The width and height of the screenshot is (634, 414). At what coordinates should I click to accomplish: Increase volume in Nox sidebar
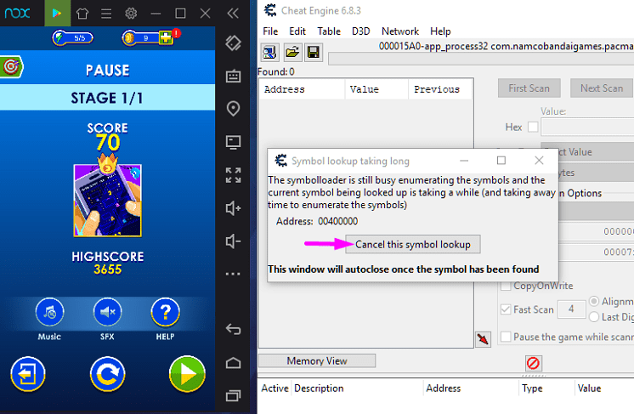[x=234, y=208]
